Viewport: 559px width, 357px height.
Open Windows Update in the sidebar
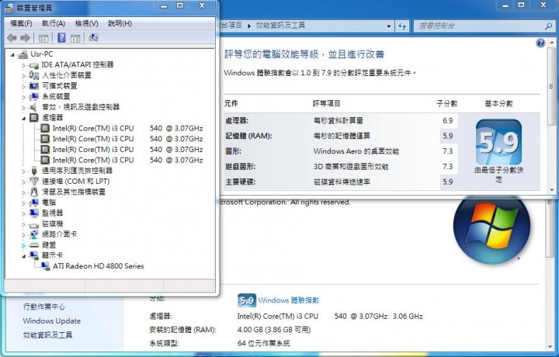52,321
